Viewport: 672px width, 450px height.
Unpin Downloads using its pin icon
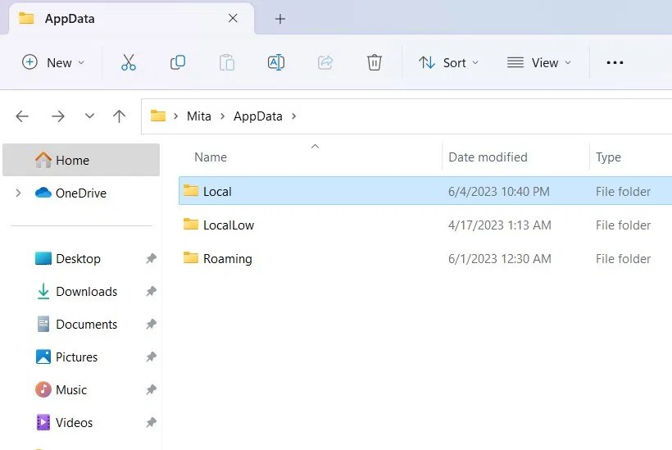pos(151,292)
